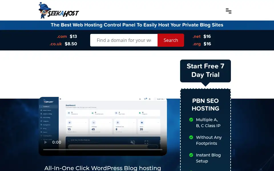Open the video's more options menu

pyautogui.click(x=160, y=142)
